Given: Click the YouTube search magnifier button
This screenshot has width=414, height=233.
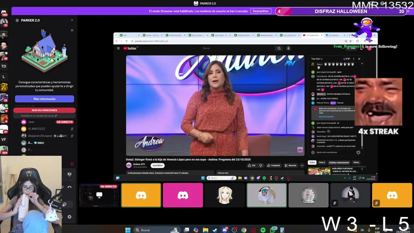Looking at the screenshot, I should tap(279, 48).
